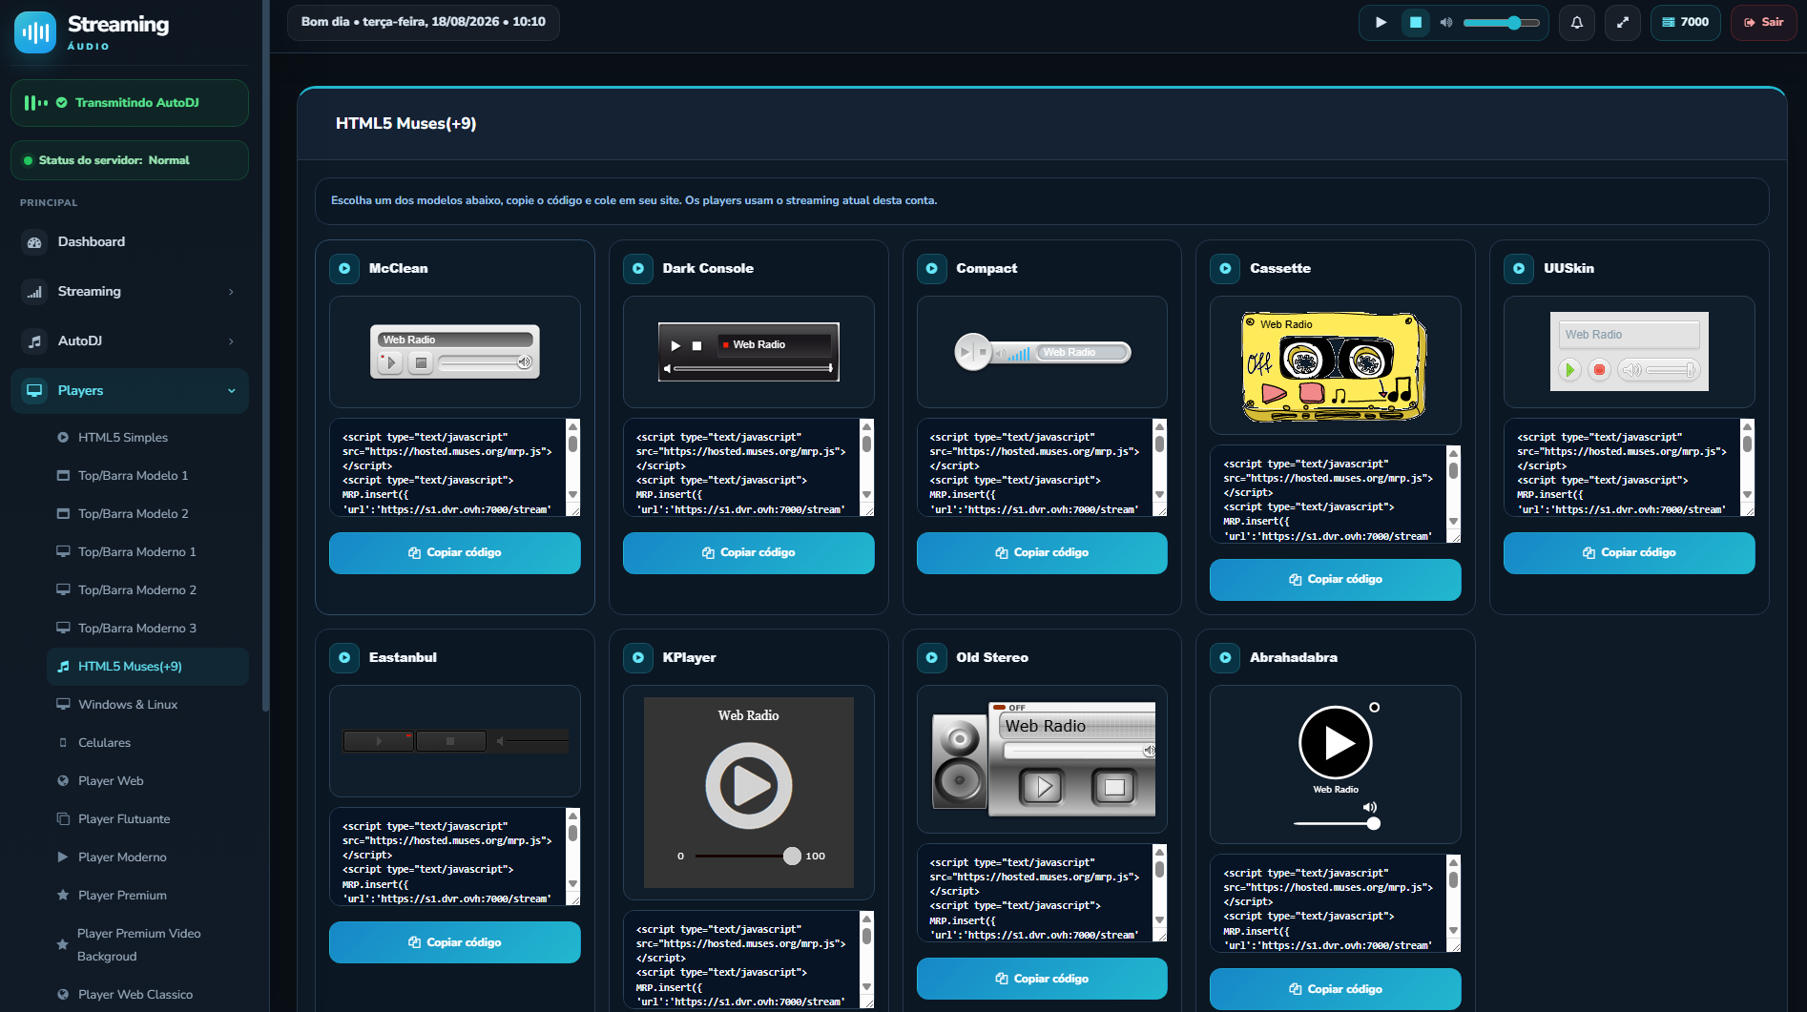This screenshot has width=1807, height=1012.
Task: Open Player Premium sidebar item
Action: 148,896
